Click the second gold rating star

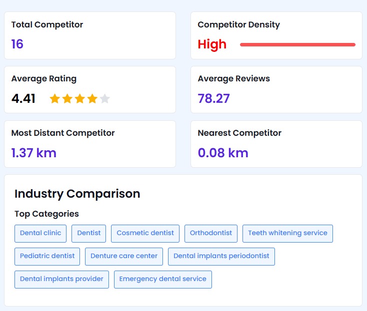coord(67,99)
